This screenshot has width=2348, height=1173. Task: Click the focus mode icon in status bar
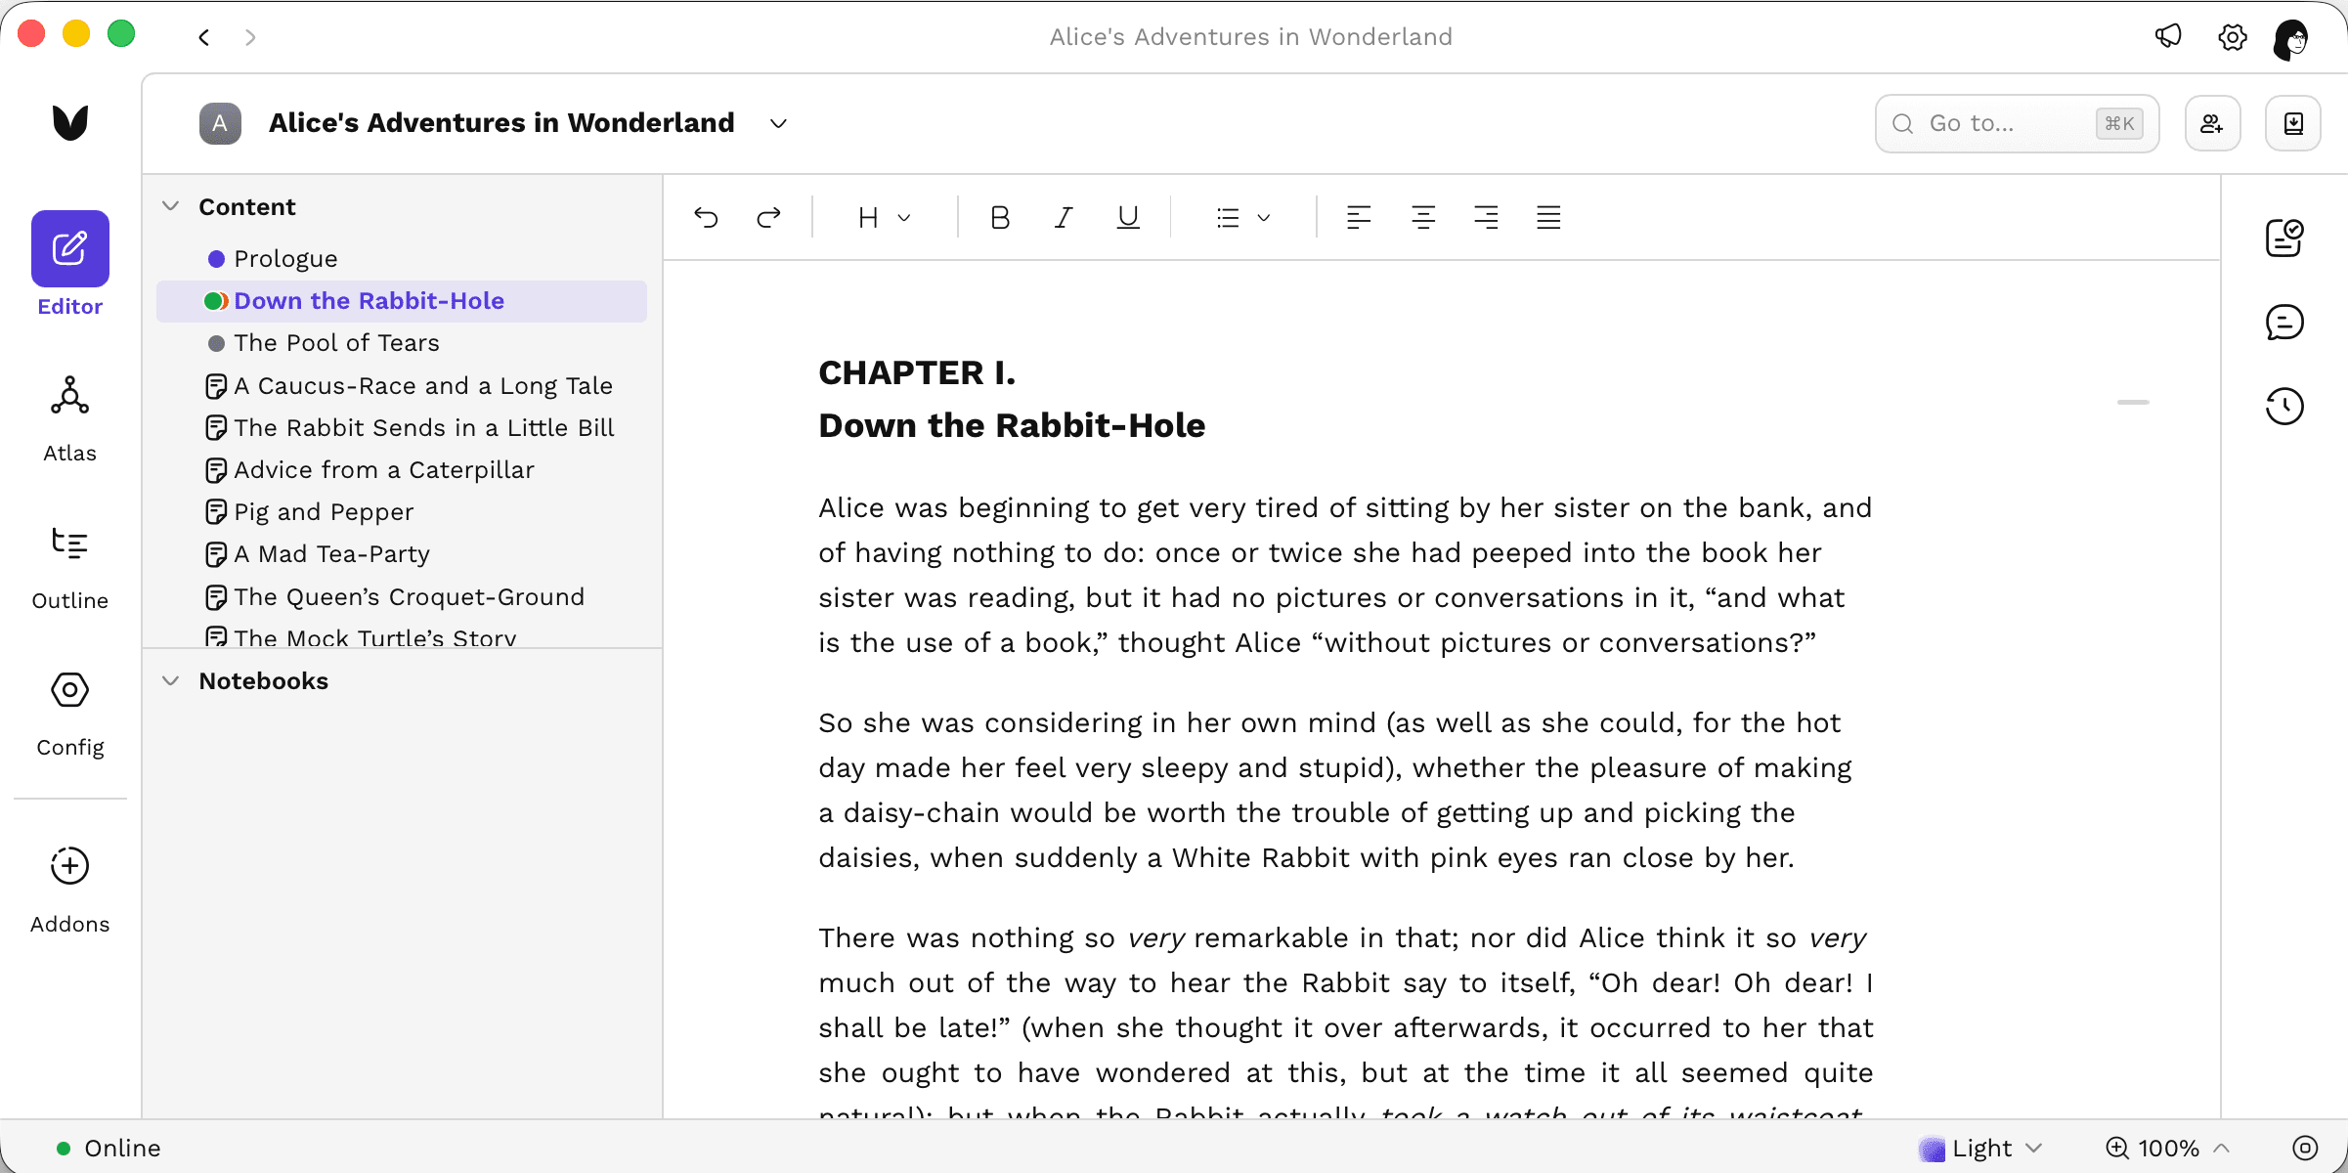click(x=2305, y=1148)
